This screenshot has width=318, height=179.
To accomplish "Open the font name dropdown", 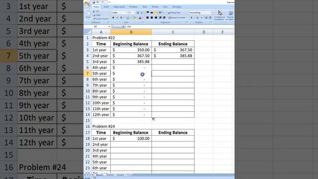I will click(x=127, y=12).
